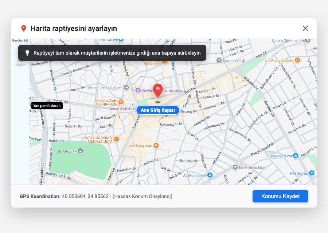Click the Esnafevleri 3. Sk. street label
The width and height of the screenshot is (328, 233).
pos(240,135)
